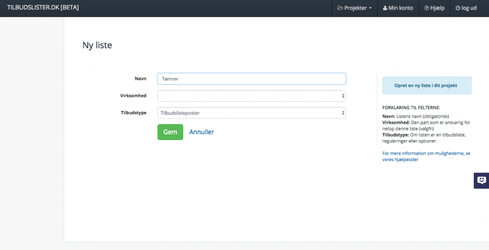Focus the Navn input field
Image resolution: width=489 pixels, height=250 pixels.
[252, 79]
